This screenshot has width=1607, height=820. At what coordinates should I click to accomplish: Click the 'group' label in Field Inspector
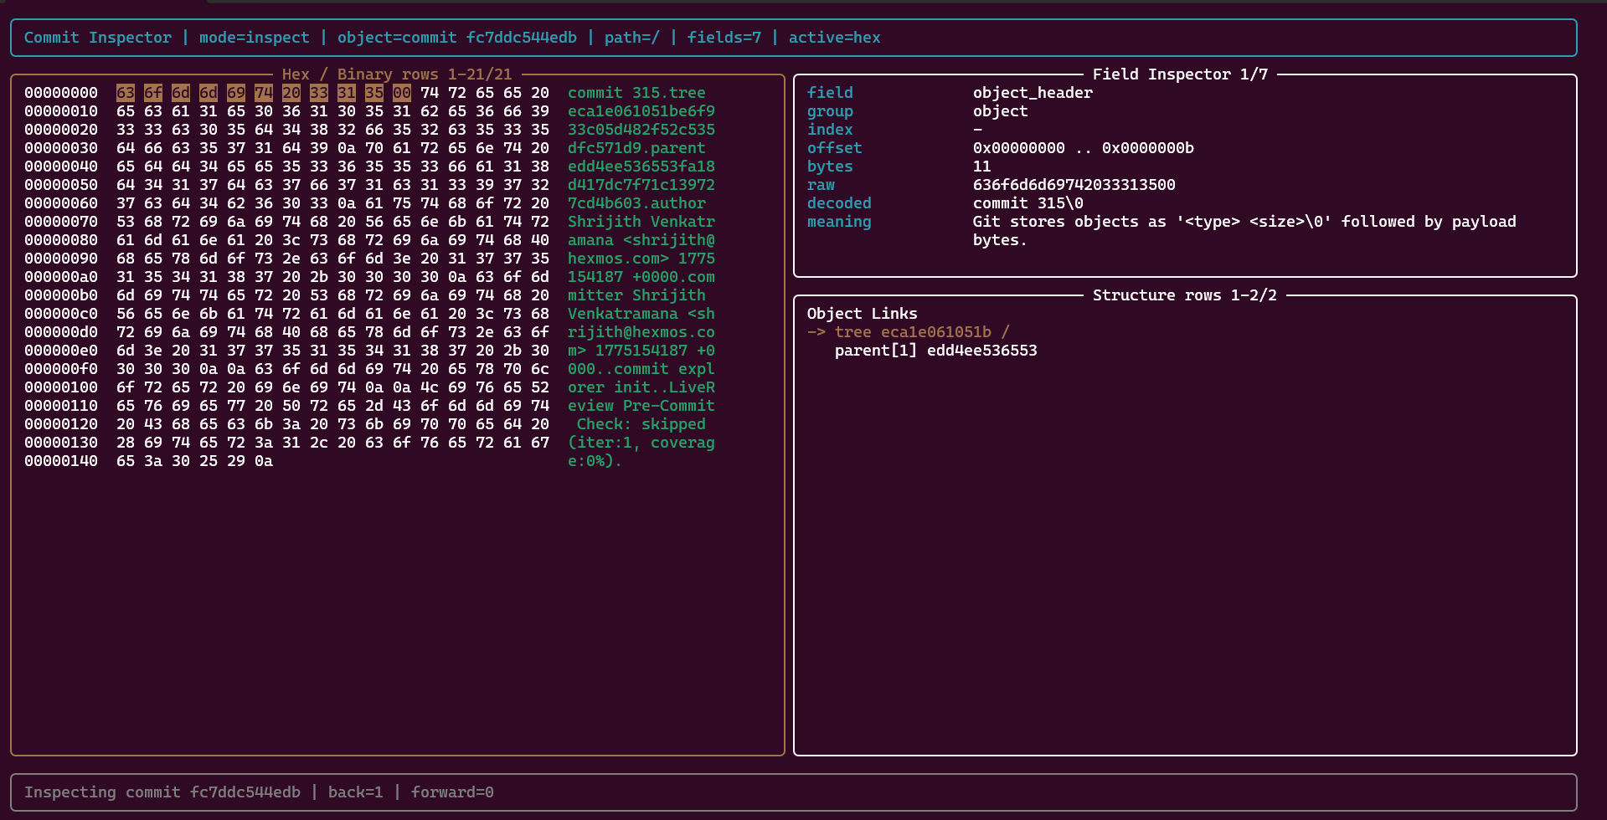tap(830, 111)
